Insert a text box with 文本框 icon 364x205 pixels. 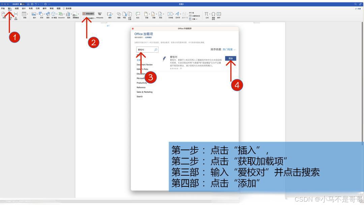tap(170, 14)
